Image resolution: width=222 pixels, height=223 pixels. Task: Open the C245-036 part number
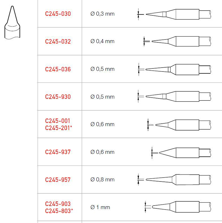tap(58, 69)
